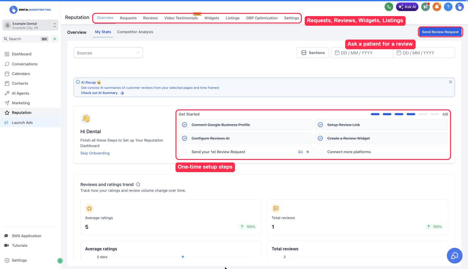Open Launch Ads in the sidebar
The height and width of the screenshot is (269, 468).
30,123
